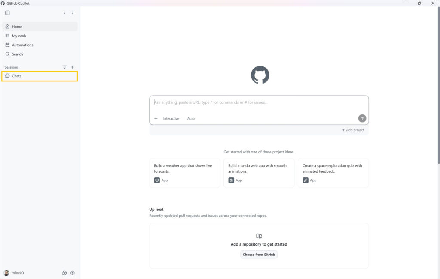Click the weather app card's App icon

[x=157, y=180]
